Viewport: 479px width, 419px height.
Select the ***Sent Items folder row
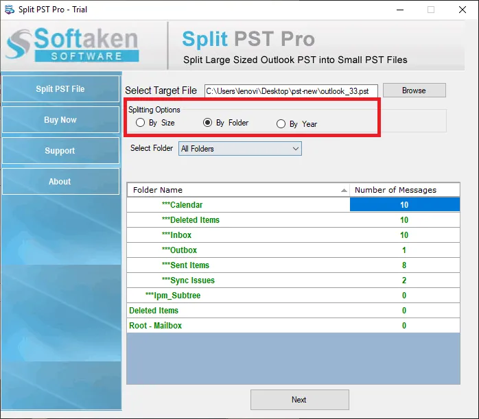293,265
